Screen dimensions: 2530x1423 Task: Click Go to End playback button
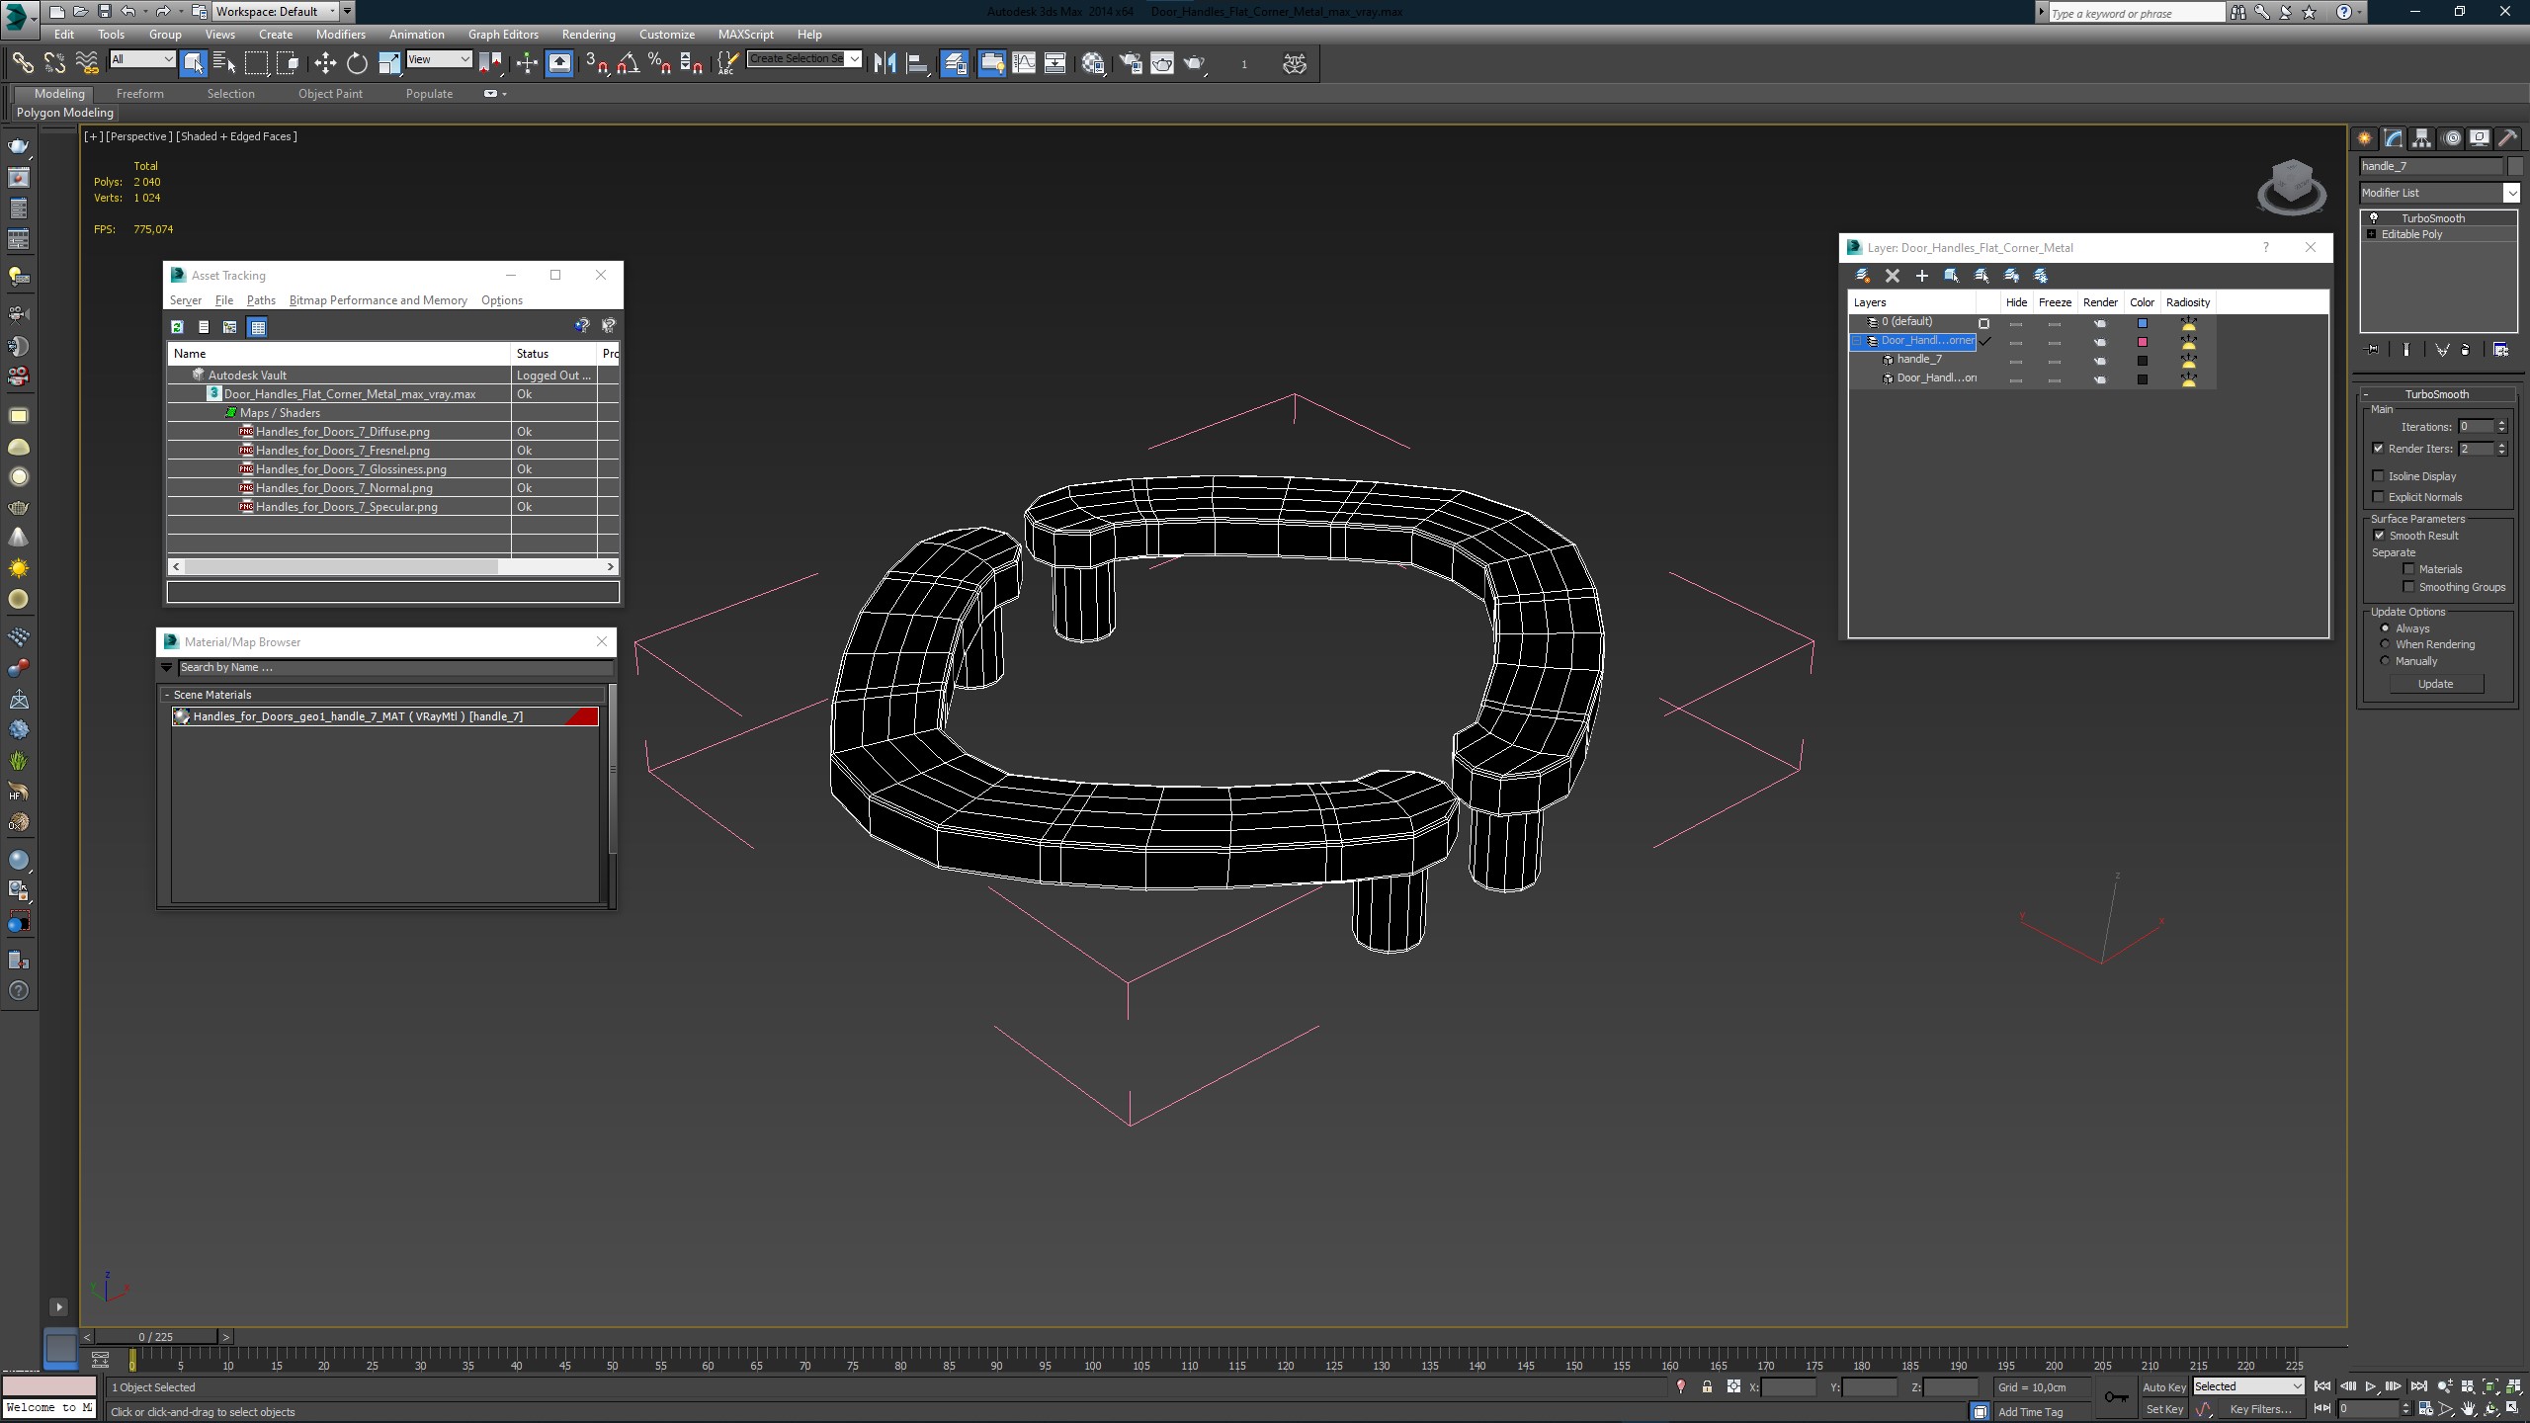[2418, 1387]
